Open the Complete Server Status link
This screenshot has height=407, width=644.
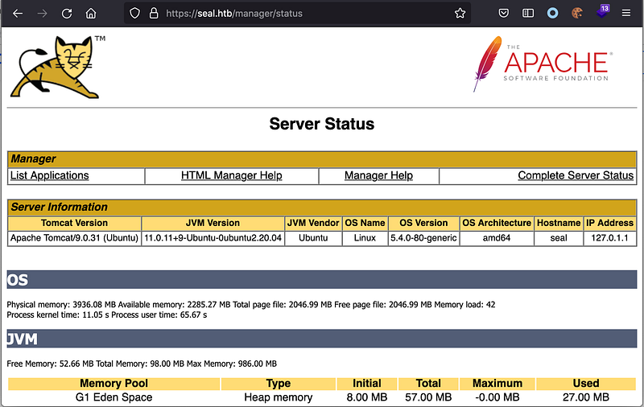576,175
